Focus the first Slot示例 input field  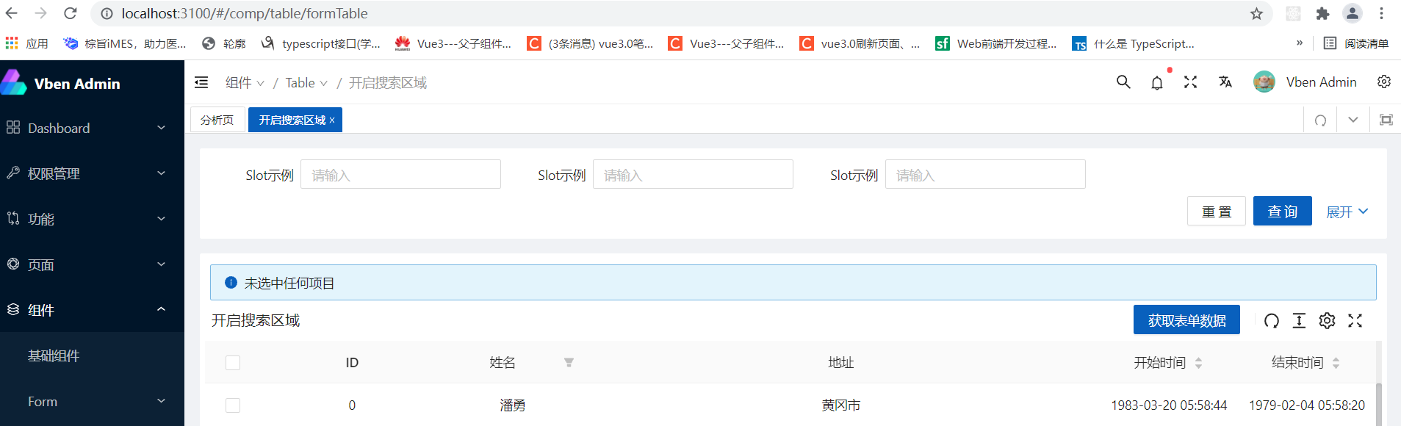click(400, 175)
